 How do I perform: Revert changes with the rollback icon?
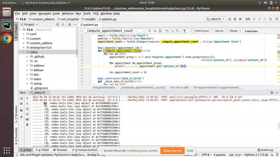(270, 19)
